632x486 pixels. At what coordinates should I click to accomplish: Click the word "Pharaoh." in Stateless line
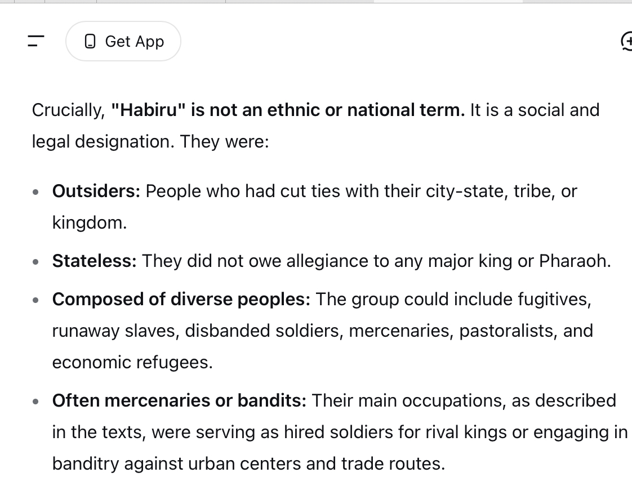coord(575,261)
